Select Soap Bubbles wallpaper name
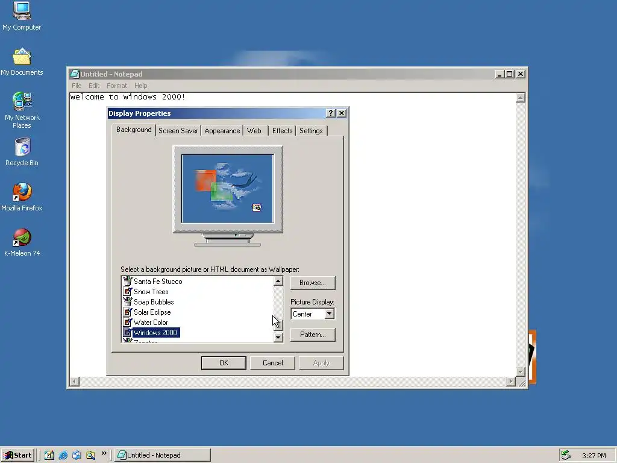The height and width of the screenshot is (463, 617). click(154, 301)
